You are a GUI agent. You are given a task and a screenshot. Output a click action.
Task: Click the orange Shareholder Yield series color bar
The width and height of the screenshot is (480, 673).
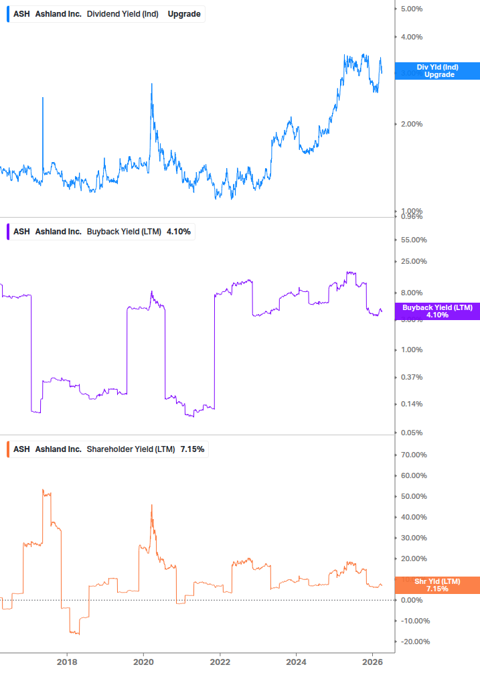[8, 449]
